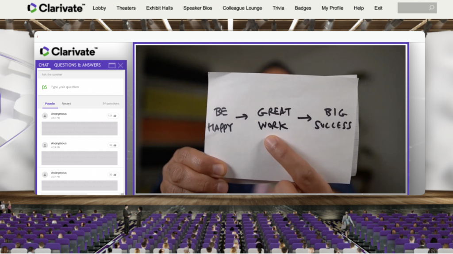This screenshot has width=453, height=254.
Task: Switch to the Chat tab
Action: [x=43, y=65]
